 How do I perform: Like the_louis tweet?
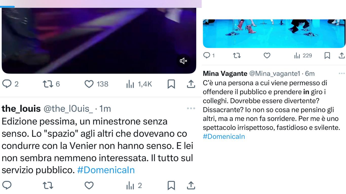[89, 185]
